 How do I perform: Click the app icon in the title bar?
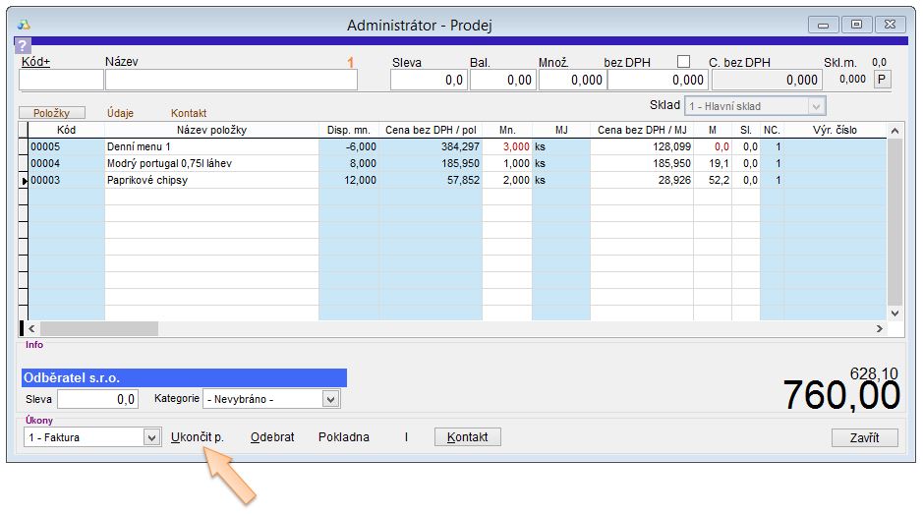click(25, 24)
